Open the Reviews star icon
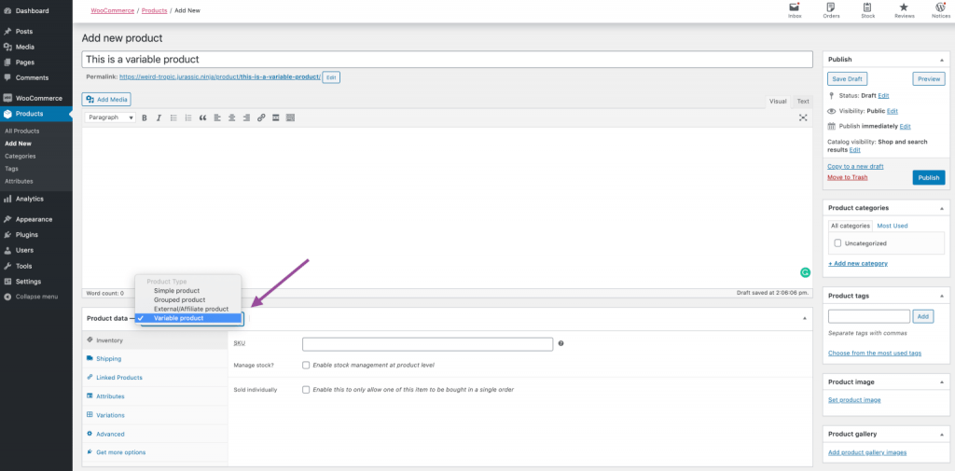The image size is (955, 471). pos(904,10)
